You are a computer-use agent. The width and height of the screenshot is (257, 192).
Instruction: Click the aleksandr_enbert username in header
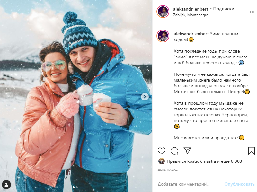[191, 9]
